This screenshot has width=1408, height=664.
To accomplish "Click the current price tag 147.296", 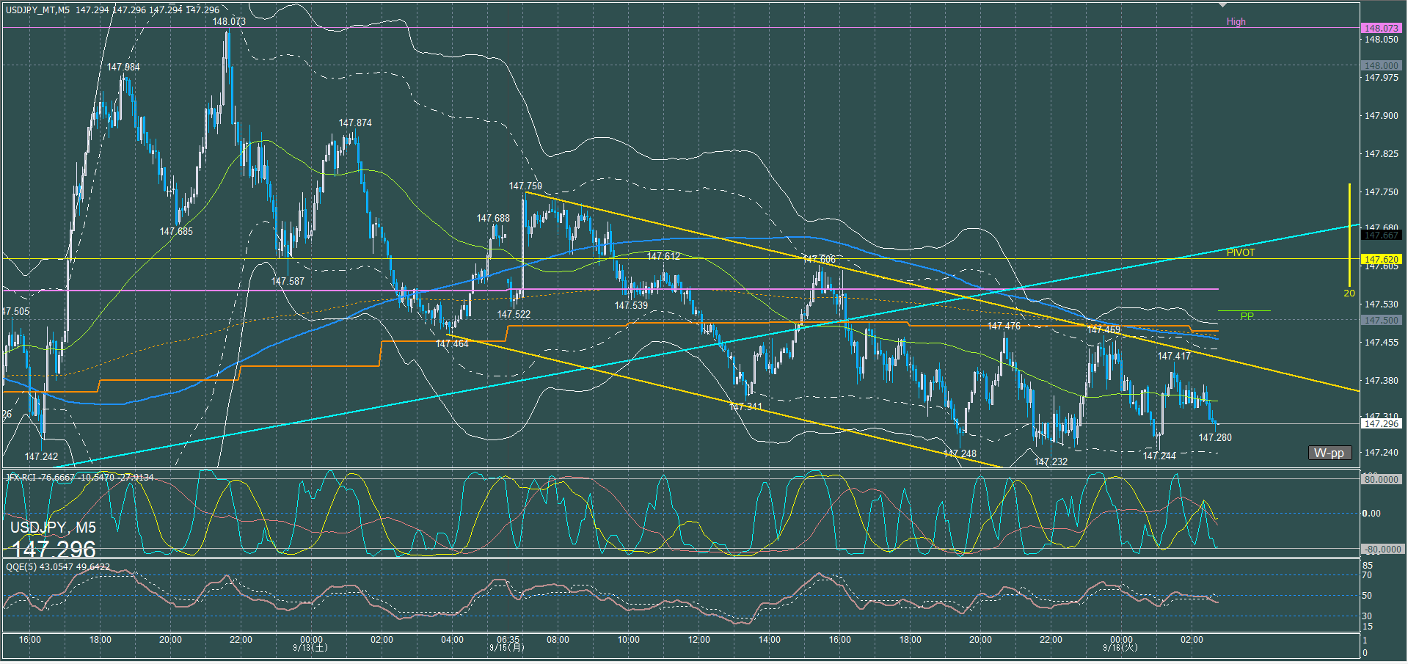I will [1381, 423].
